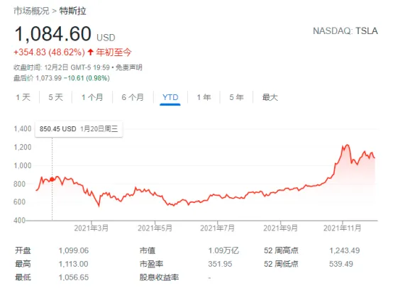Click the 特斯拉 breadcrumb title

[72, 11]
